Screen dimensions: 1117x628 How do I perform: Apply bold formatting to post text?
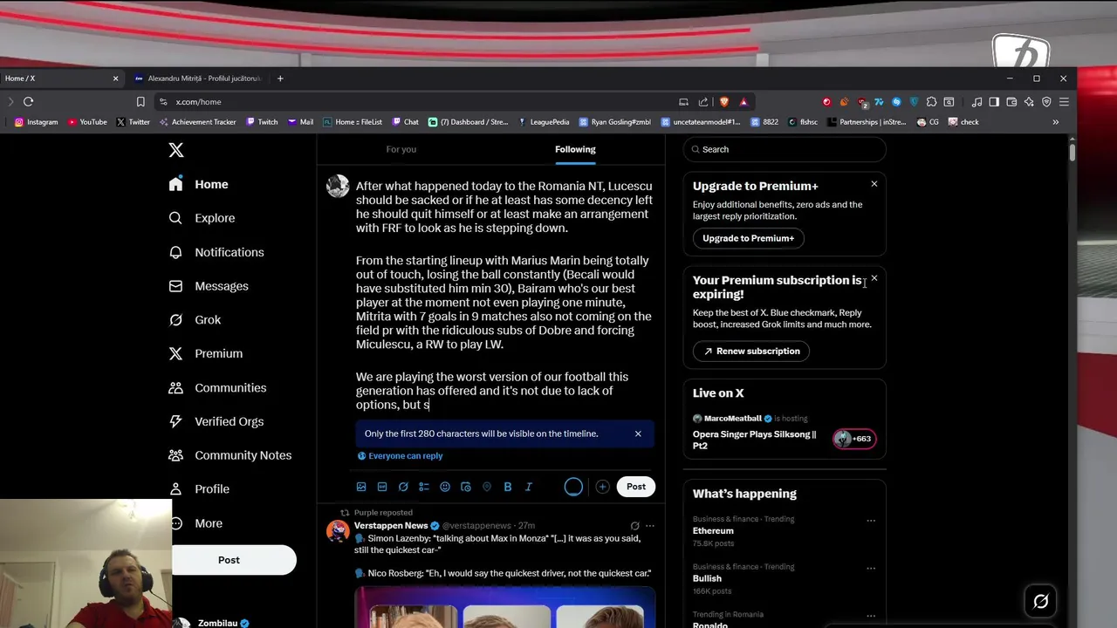pyautogui.click(x=508, y=487)
